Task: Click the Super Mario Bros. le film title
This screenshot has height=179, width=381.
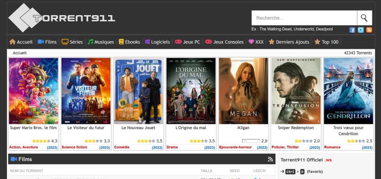Action: tap(33, 128)
